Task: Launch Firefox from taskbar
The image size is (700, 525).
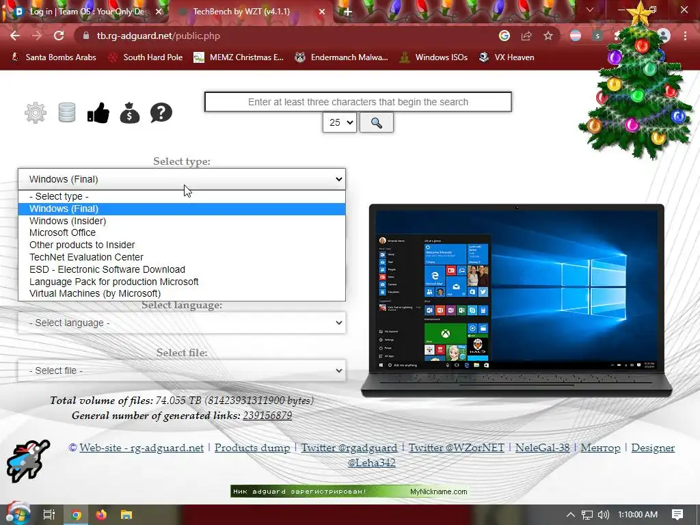Action: 101,515
